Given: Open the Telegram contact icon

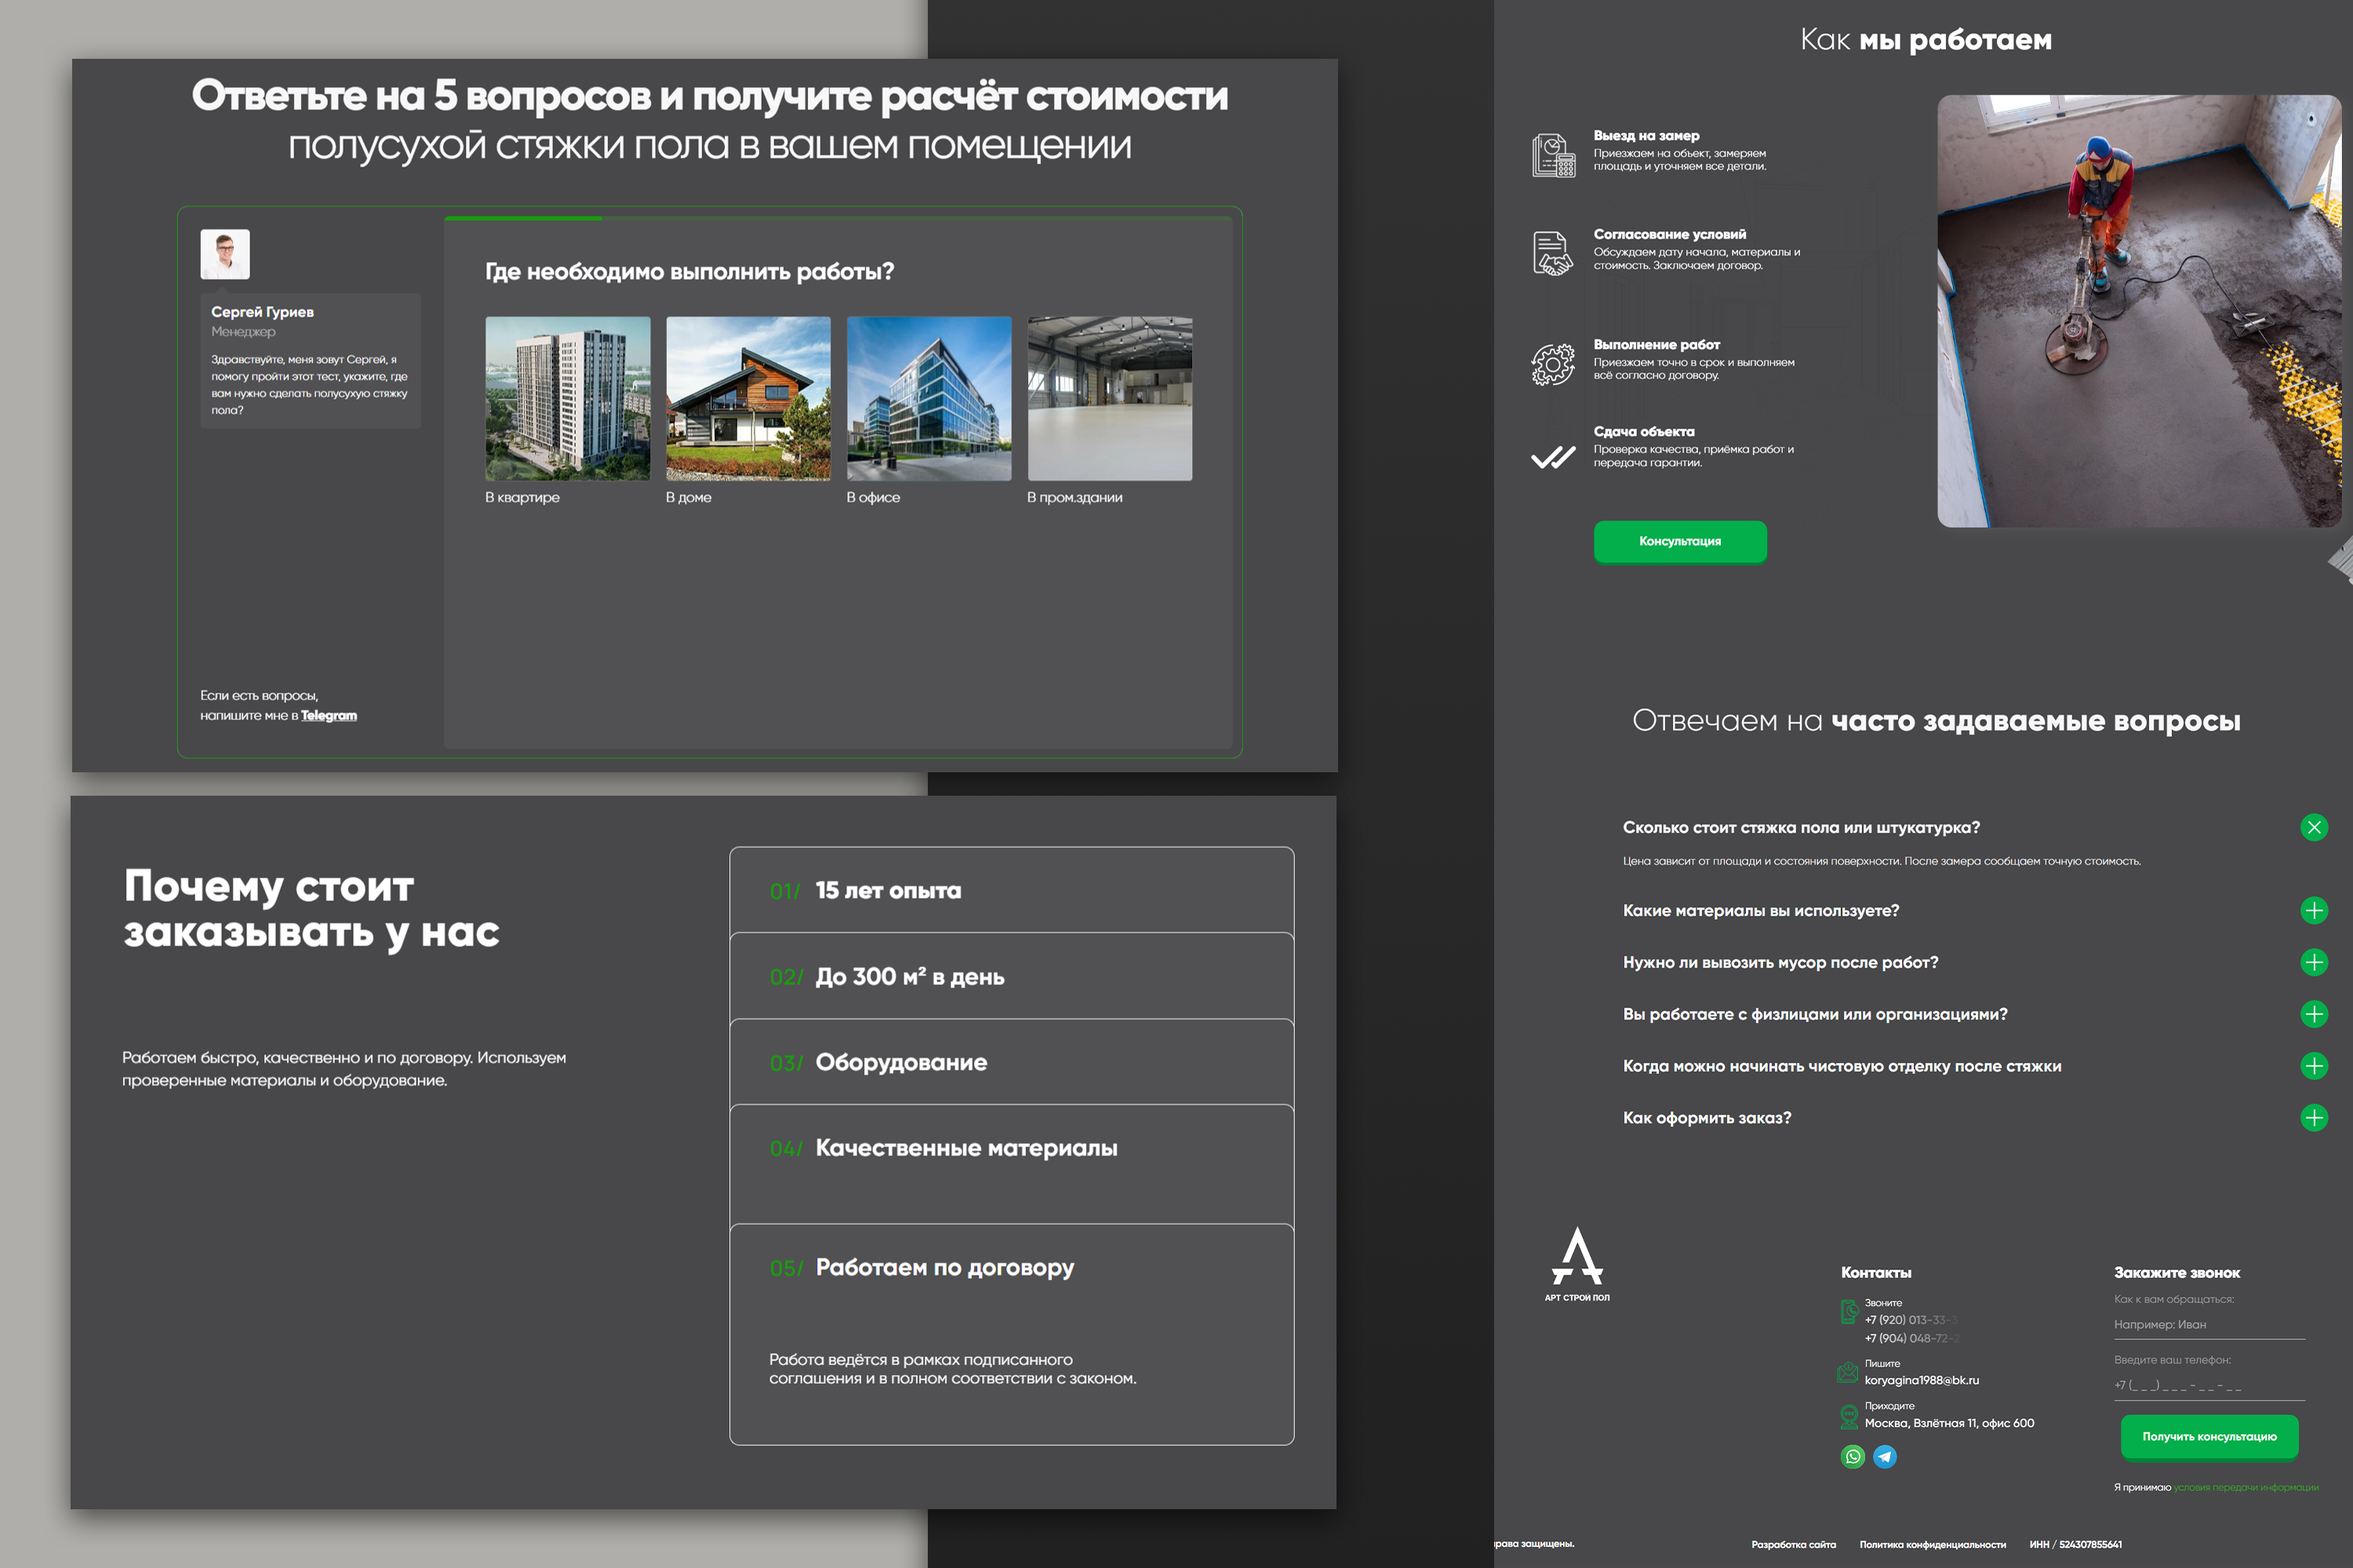Looking at the screenshot, I should [1885, 1456].
